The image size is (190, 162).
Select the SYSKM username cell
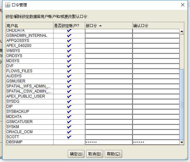pos(29,127)
